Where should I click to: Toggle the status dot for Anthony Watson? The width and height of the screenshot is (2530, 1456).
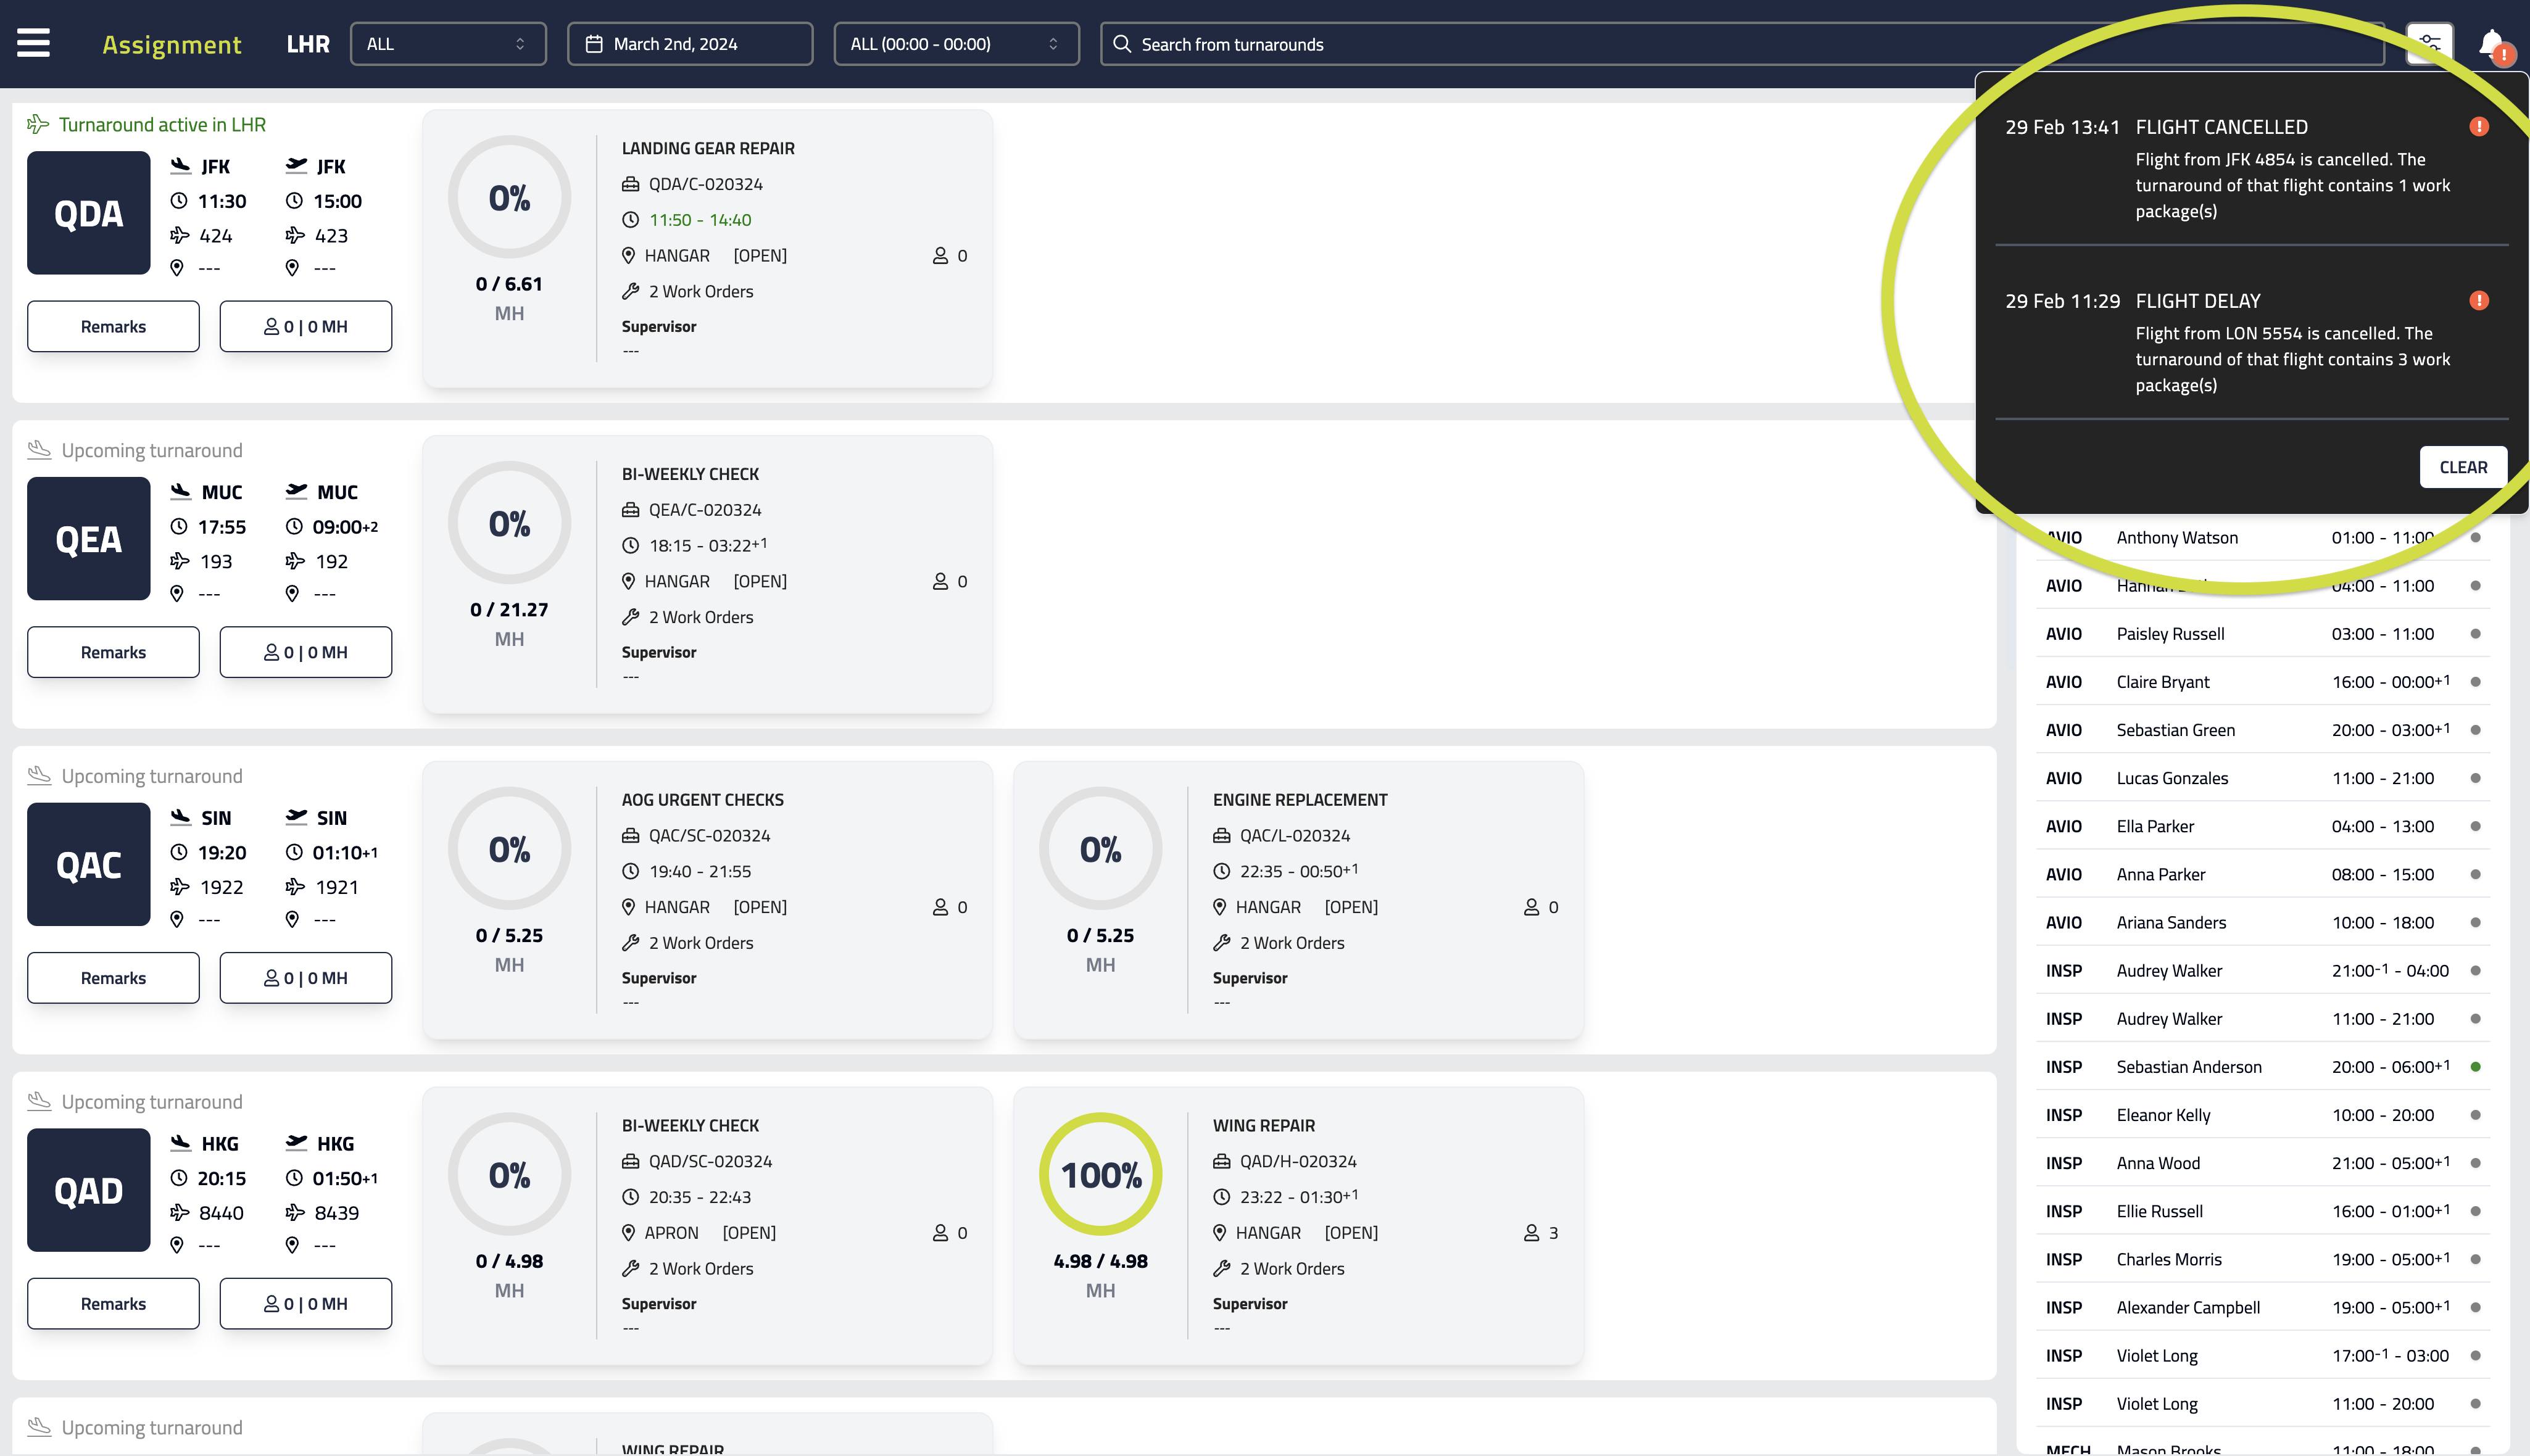tap(2476, 537)
